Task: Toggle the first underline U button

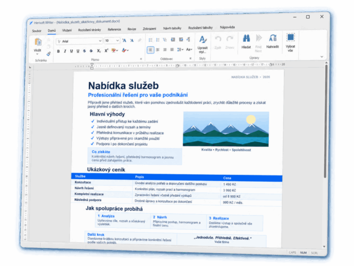Action: pyautogui.click(x=71, y=51)
